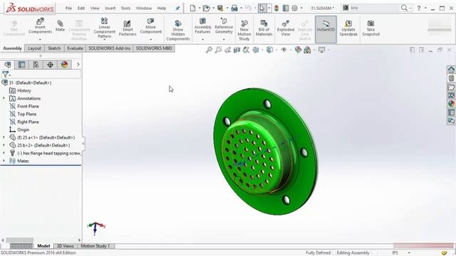Image resolution: width=456 pixels, height=256 pixels.
Task: Click the Insert Components tool
Action: [x=40, y=26]
